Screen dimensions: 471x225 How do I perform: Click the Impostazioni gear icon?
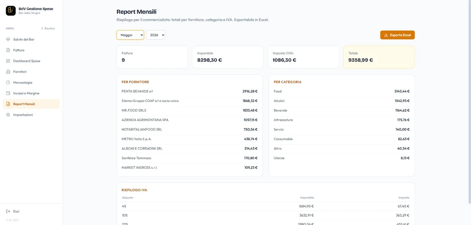click(8, 115)
